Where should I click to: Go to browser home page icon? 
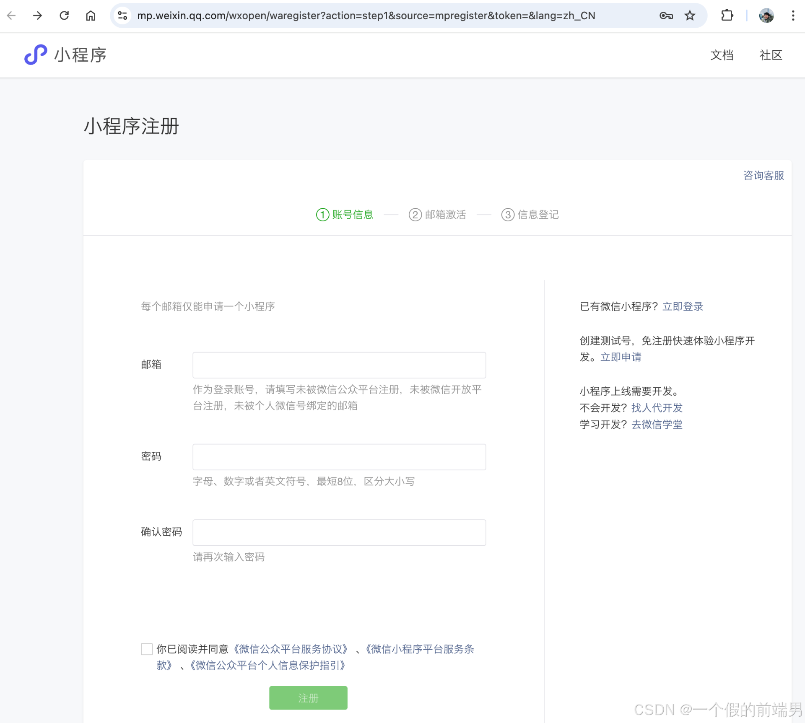point(91,16)
